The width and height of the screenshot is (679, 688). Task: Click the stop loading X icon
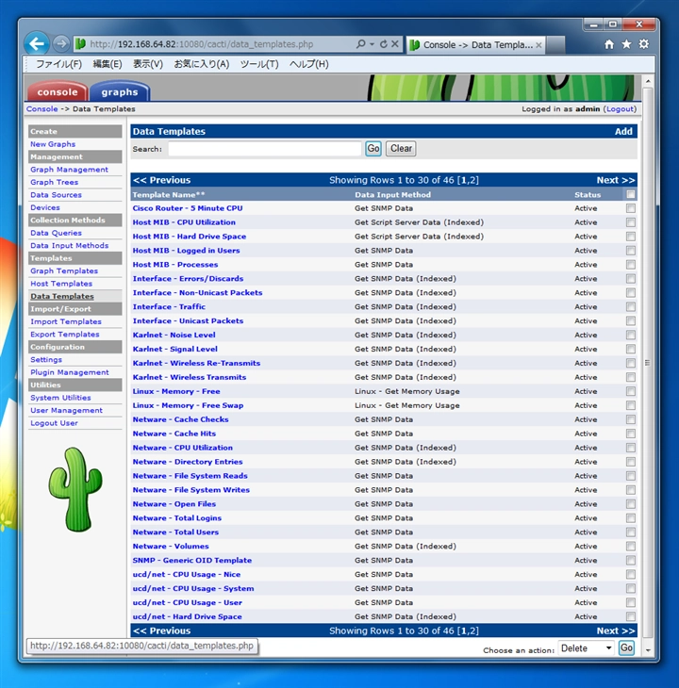tap(395, 44)
